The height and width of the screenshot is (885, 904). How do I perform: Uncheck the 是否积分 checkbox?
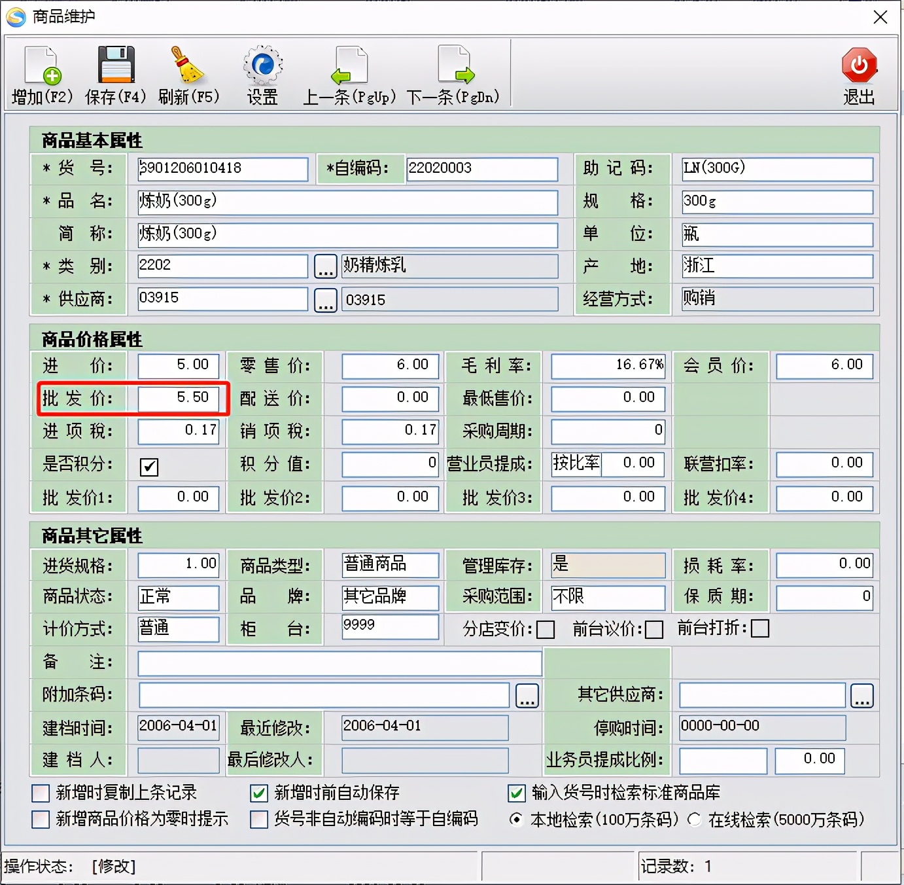pos(149,467)
